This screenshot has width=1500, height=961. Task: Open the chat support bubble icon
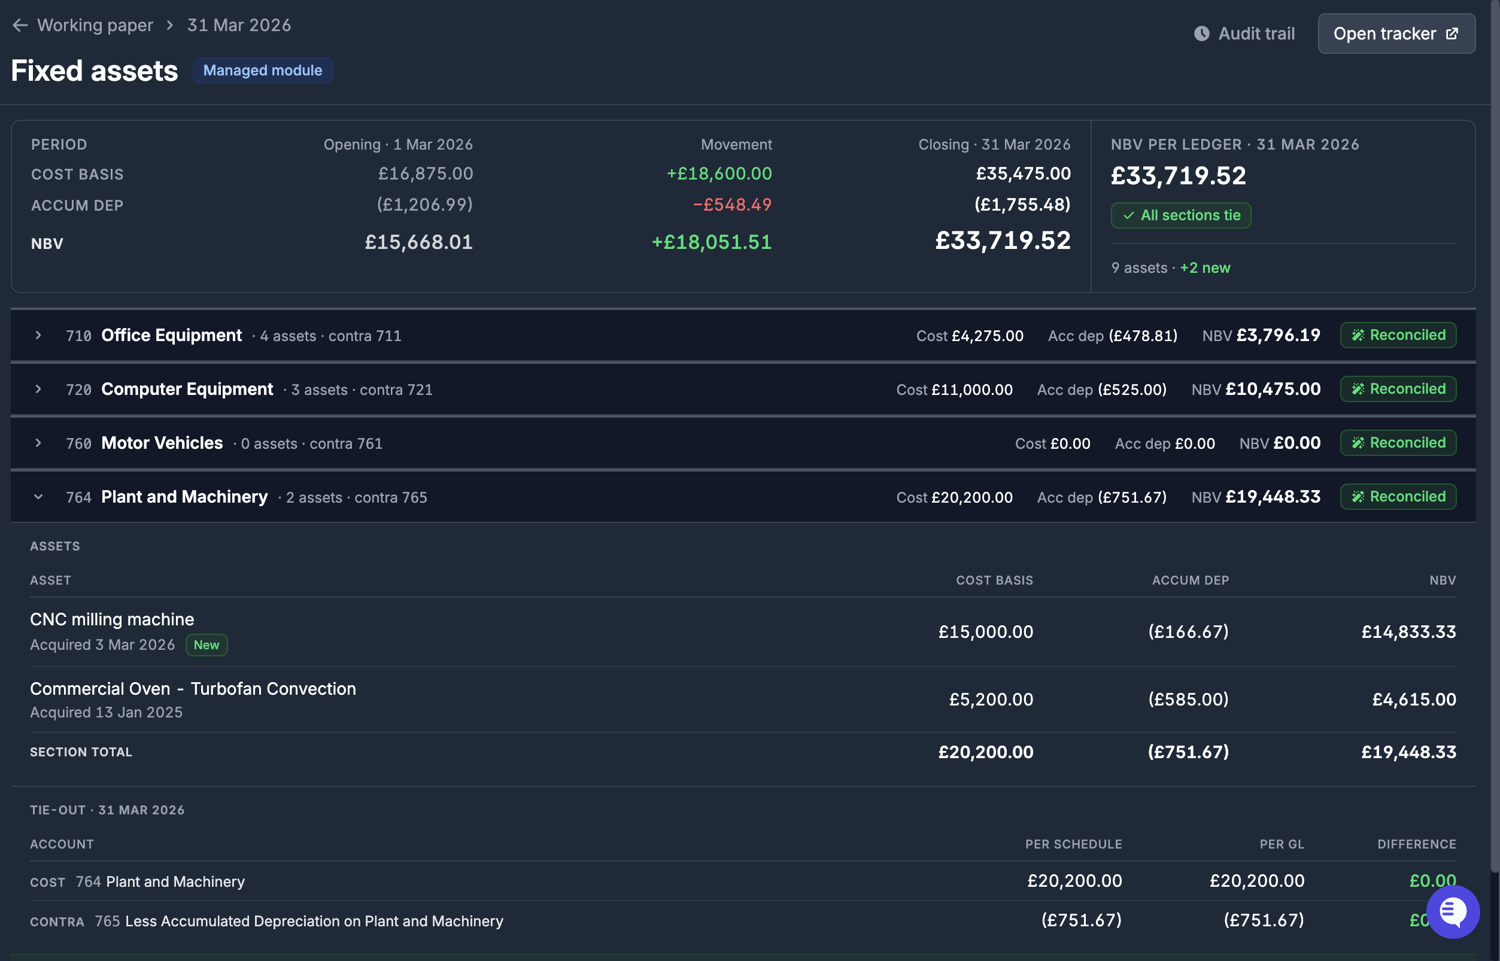click(x=1453, y=912)
